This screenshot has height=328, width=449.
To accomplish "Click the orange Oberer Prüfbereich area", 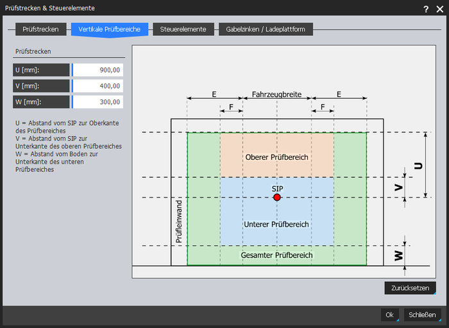I will 277,157.
